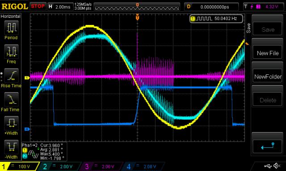Viewport: 286px width, 171px height.
Task: Click the back arrow return icon
Action: [267, 147]
